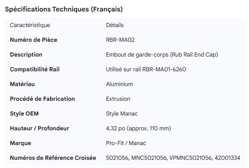Image resolution: width=249 pixels, height=168 pixels.
Task: Select the Description row label
Action: click(x=26, y=54)
